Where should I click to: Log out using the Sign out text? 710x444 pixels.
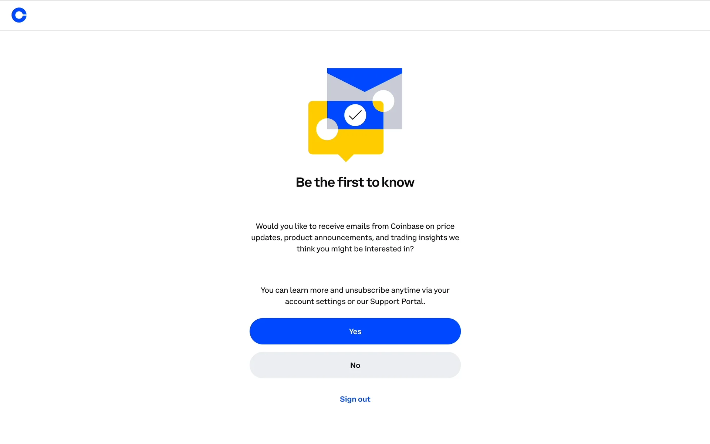pyautogui.click(x=355, y=399)
